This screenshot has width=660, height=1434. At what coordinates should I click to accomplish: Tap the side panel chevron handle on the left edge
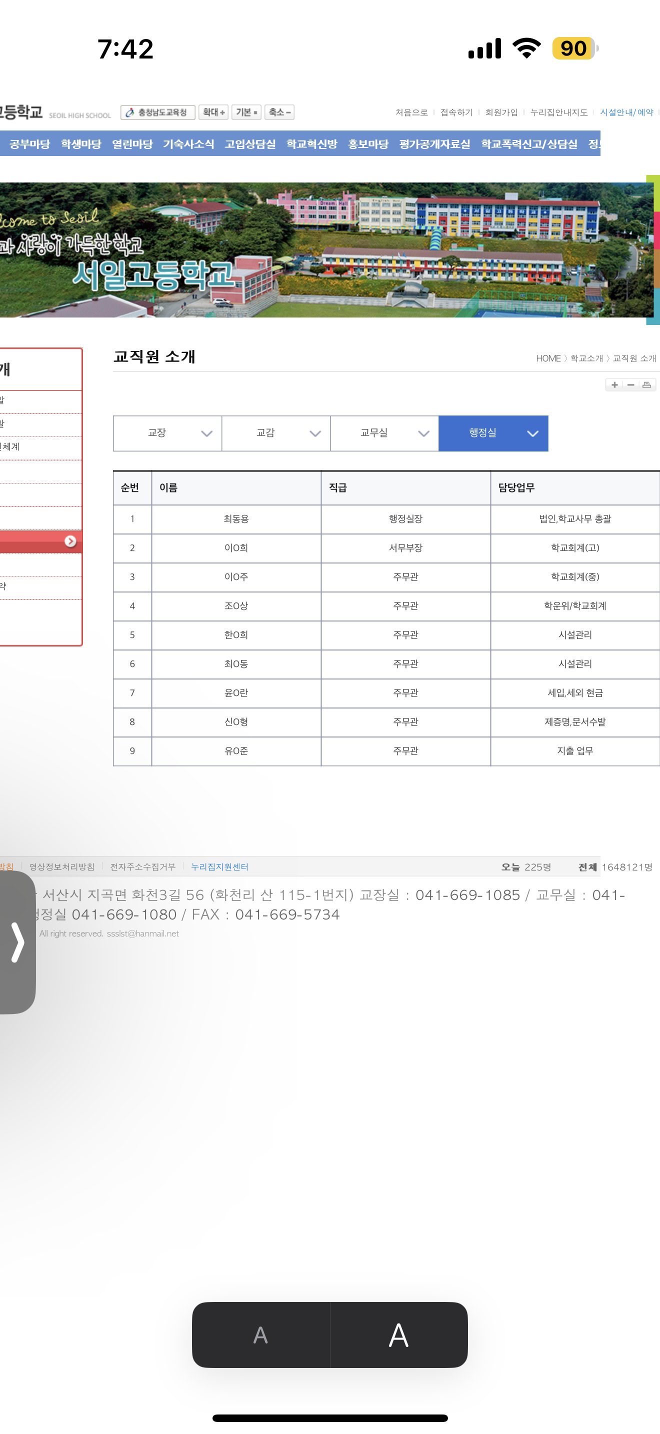click(17, 942)
